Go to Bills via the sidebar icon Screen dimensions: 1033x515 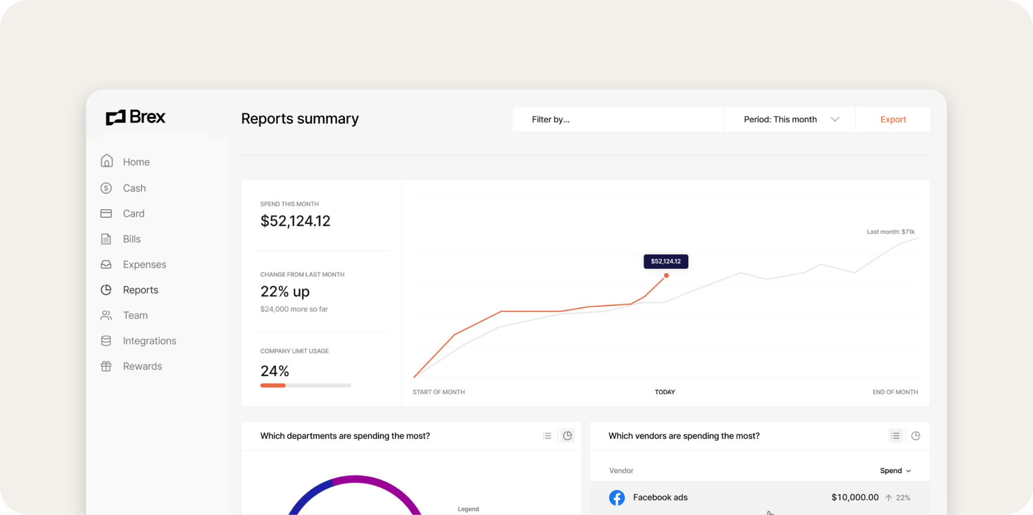point(131,239)
